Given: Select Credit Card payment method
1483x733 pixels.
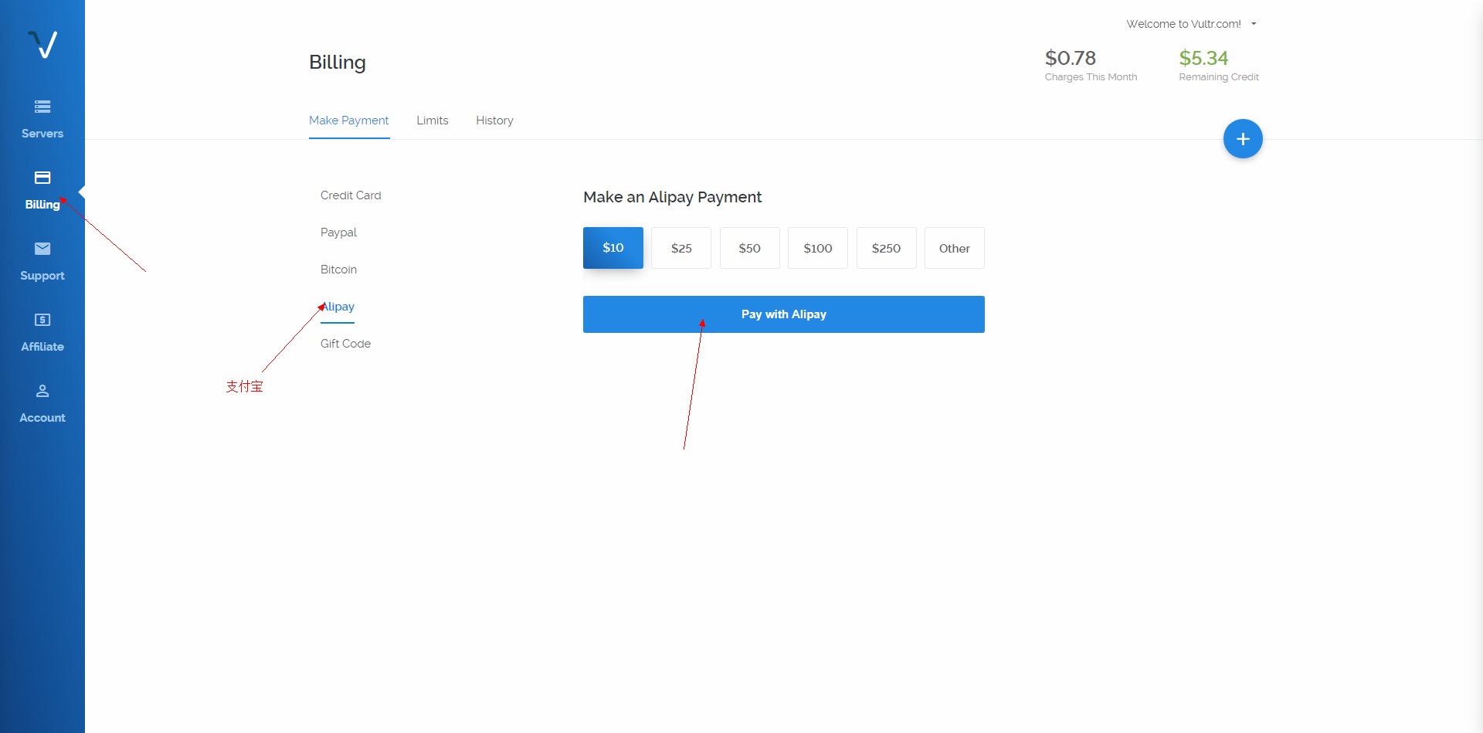Looking at the screenshot, I should coord(351,195).
